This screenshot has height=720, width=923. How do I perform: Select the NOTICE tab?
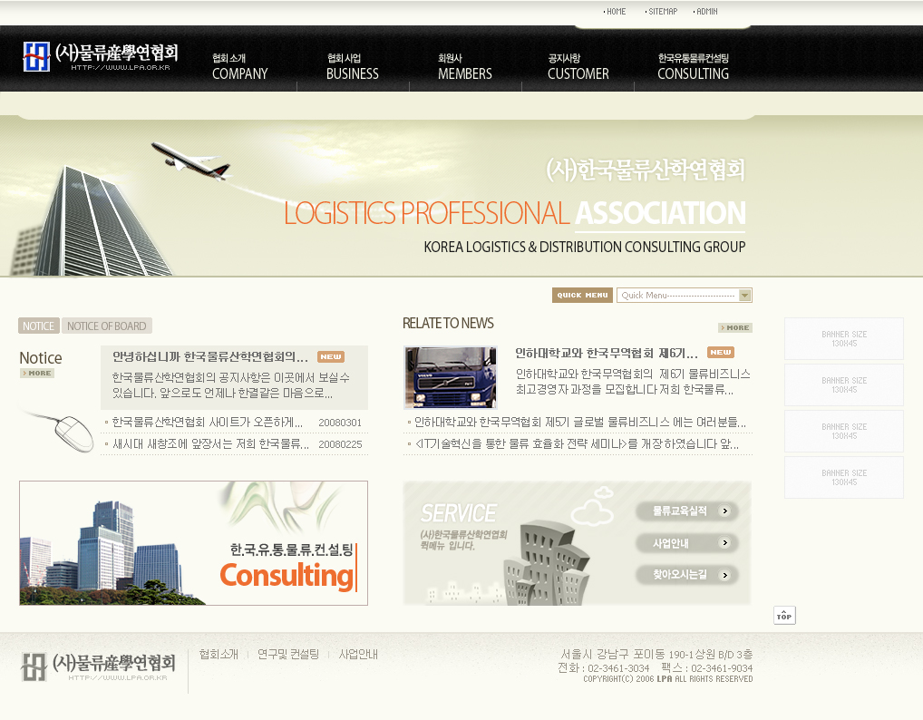pyautogui.click(x=38, y=326)
